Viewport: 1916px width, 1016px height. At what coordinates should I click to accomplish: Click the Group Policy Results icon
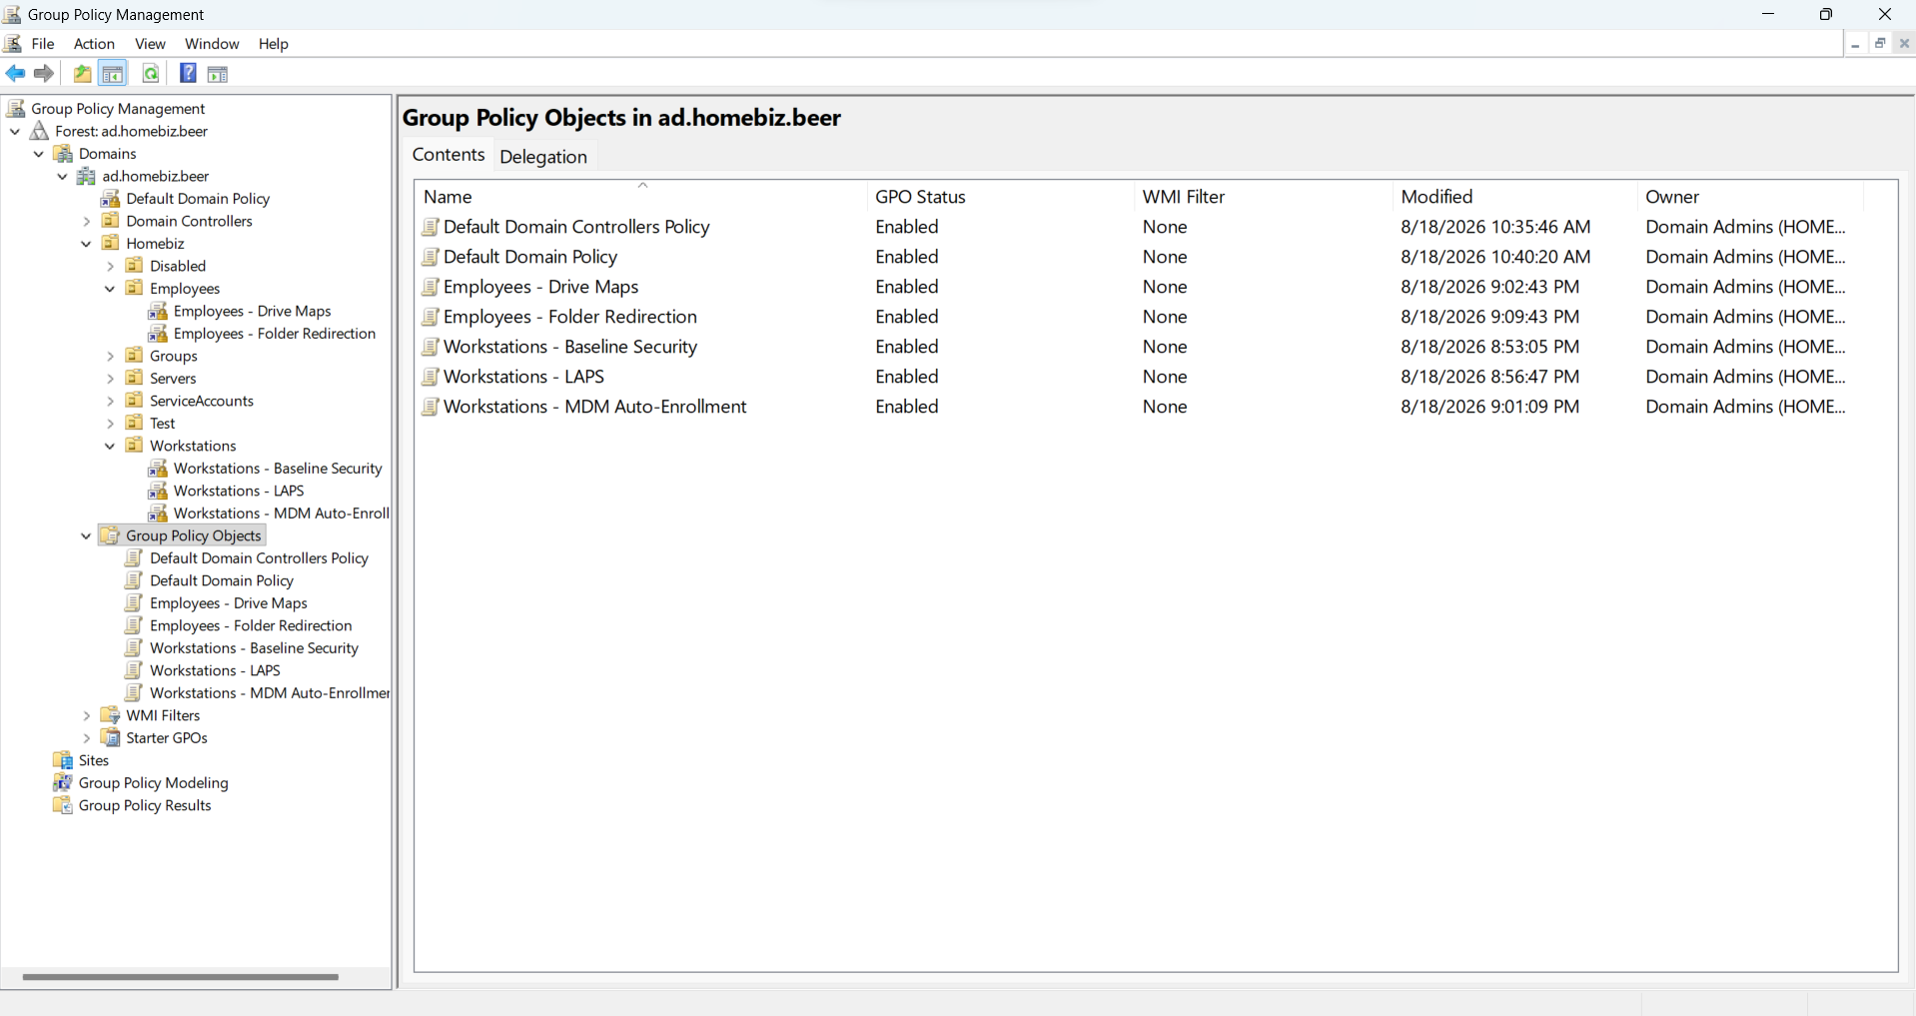click(63, 805)
